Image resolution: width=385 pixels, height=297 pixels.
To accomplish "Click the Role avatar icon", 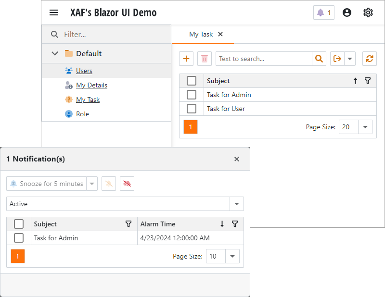I will (x=69, y=114).
